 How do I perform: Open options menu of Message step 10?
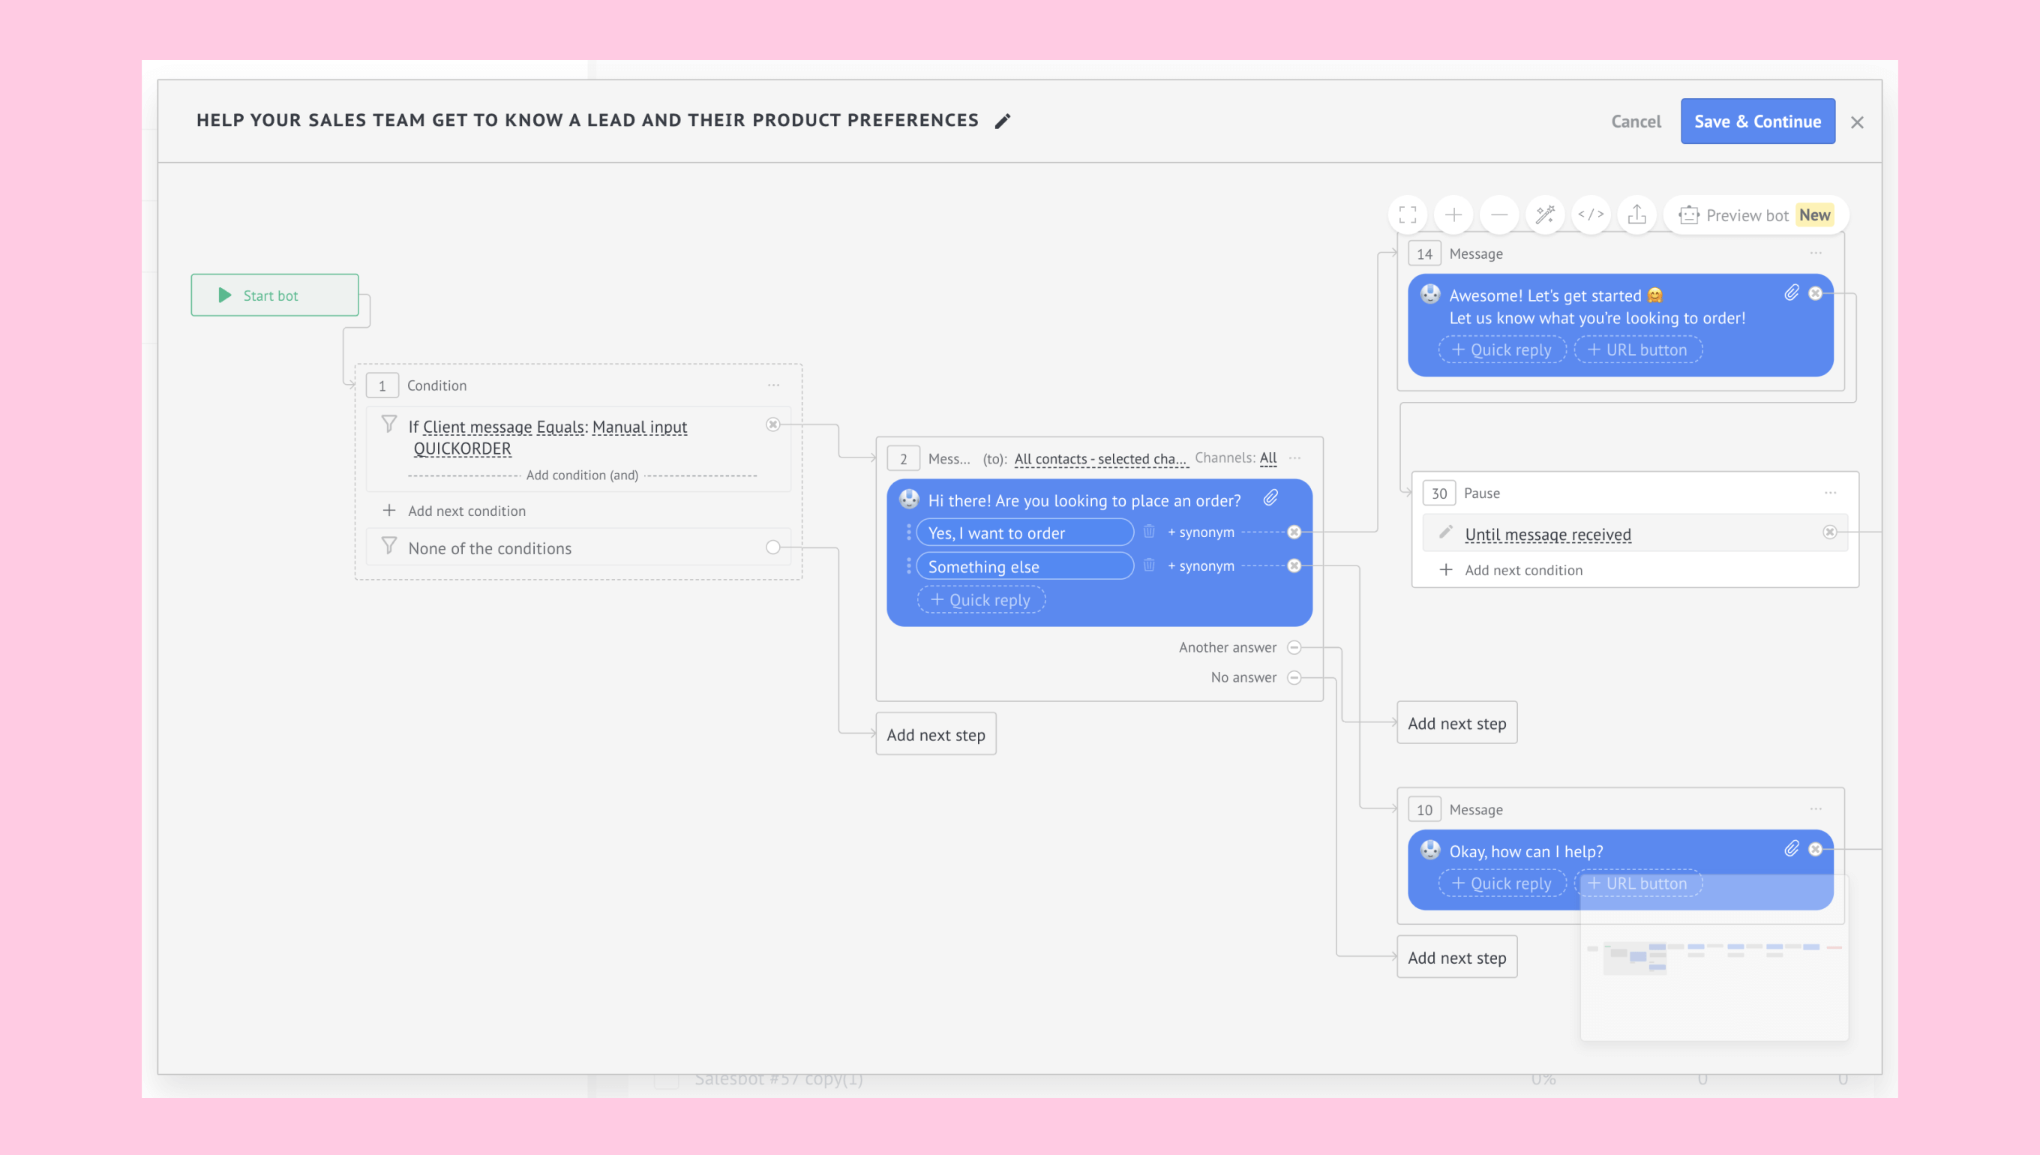tap(1816, 809)
